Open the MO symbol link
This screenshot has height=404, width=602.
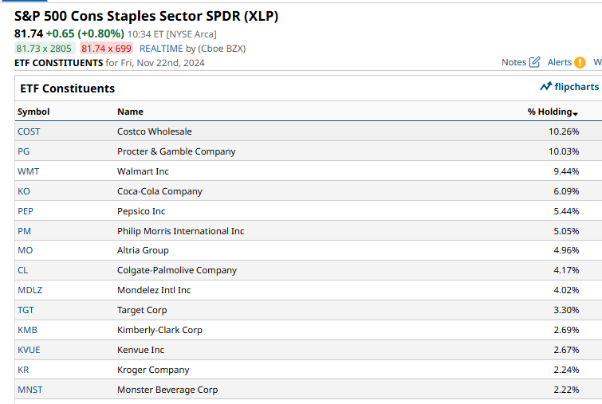coord(25,250)
